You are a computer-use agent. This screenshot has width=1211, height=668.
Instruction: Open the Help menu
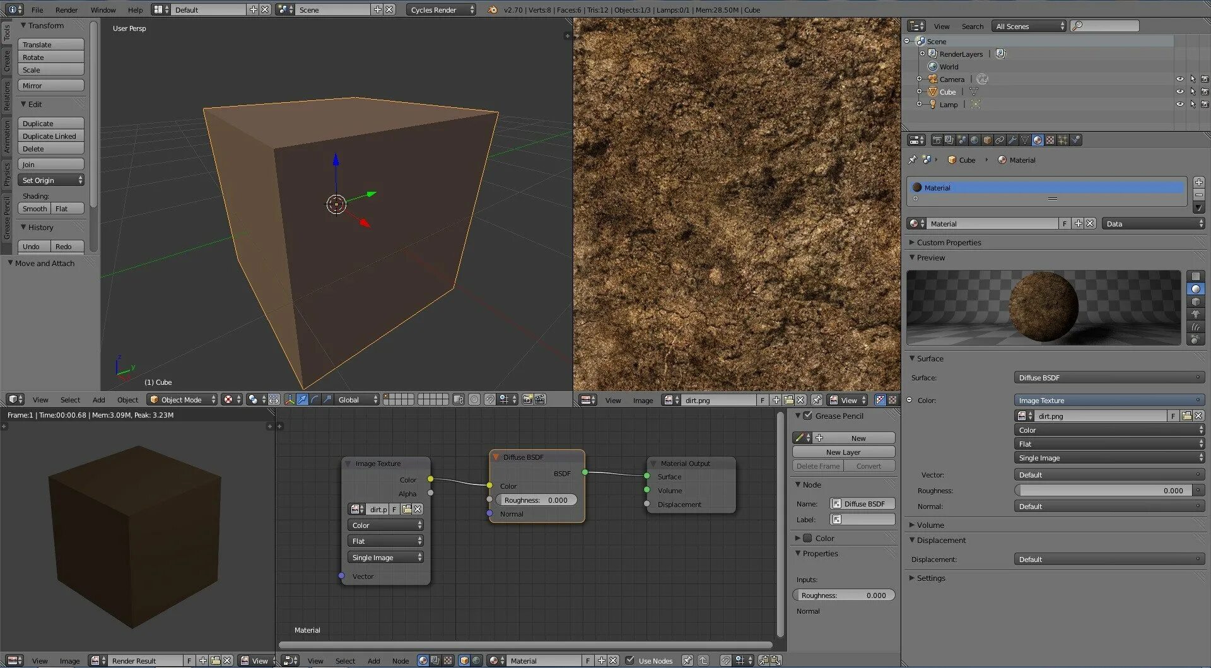tap(135, 10)
